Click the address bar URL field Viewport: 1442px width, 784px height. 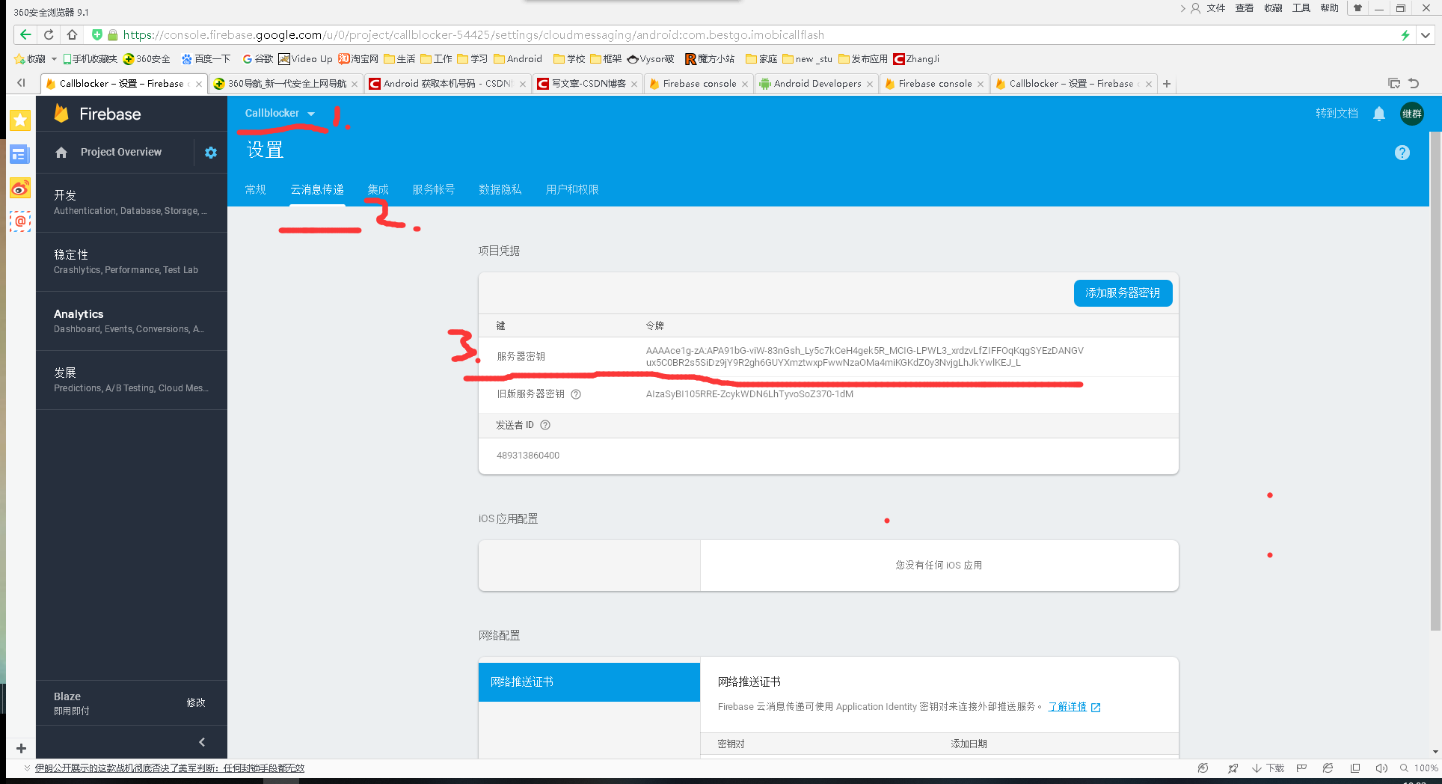coord(748,34)
